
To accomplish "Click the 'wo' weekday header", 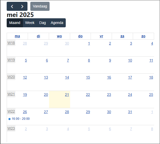I will tap(59, 36).
